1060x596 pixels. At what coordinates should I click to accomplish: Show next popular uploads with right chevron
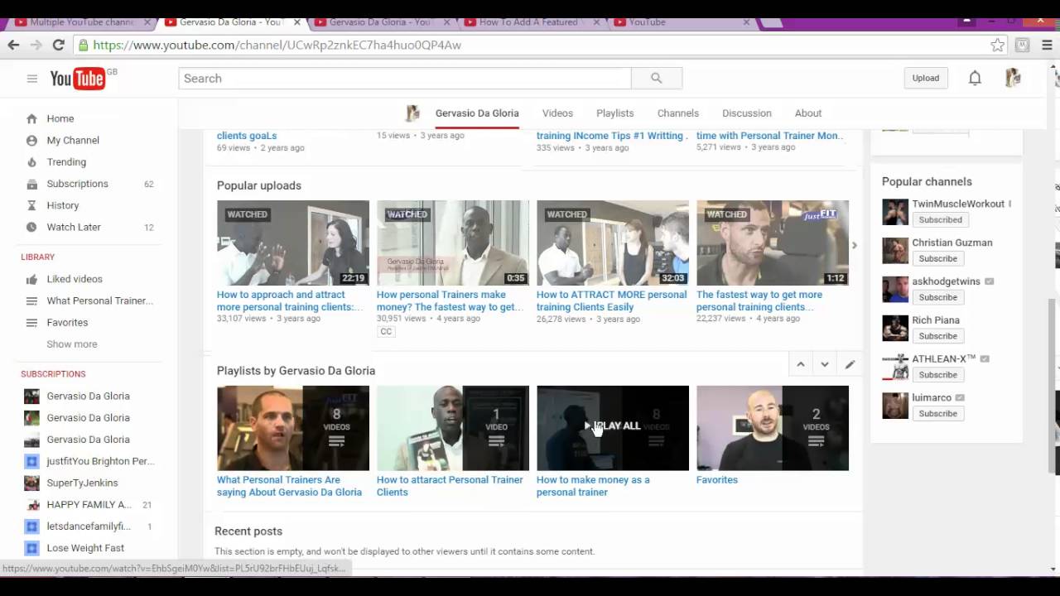[x=854, y=245]
